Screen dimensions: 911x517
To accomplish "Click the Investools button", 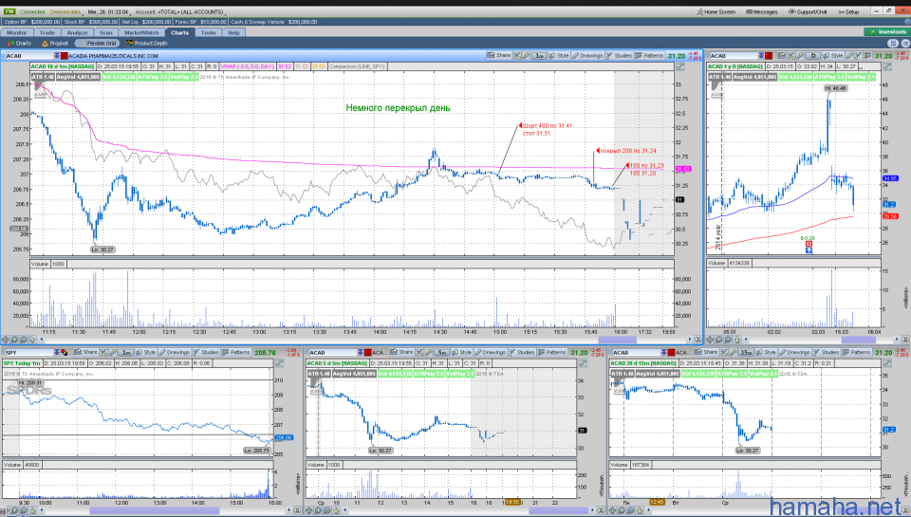I will point(886,32).
